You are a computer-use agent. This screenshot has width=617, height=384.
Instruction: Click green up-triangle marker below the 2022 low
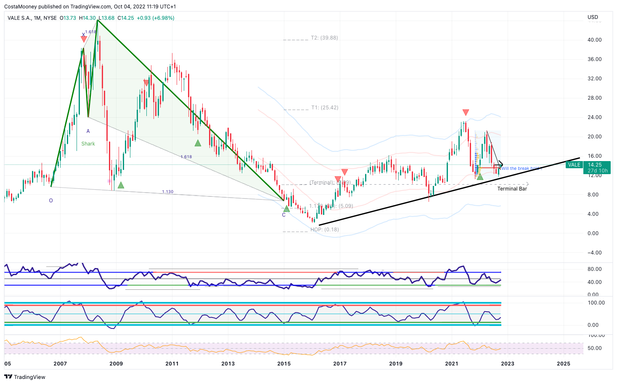tap(480, 177)
